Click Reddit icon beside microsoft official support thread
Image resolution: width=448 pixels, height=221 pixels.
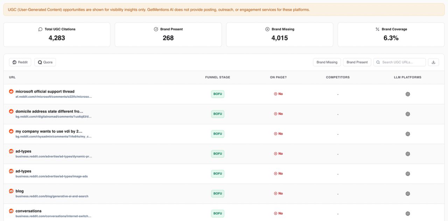point(11,91)
